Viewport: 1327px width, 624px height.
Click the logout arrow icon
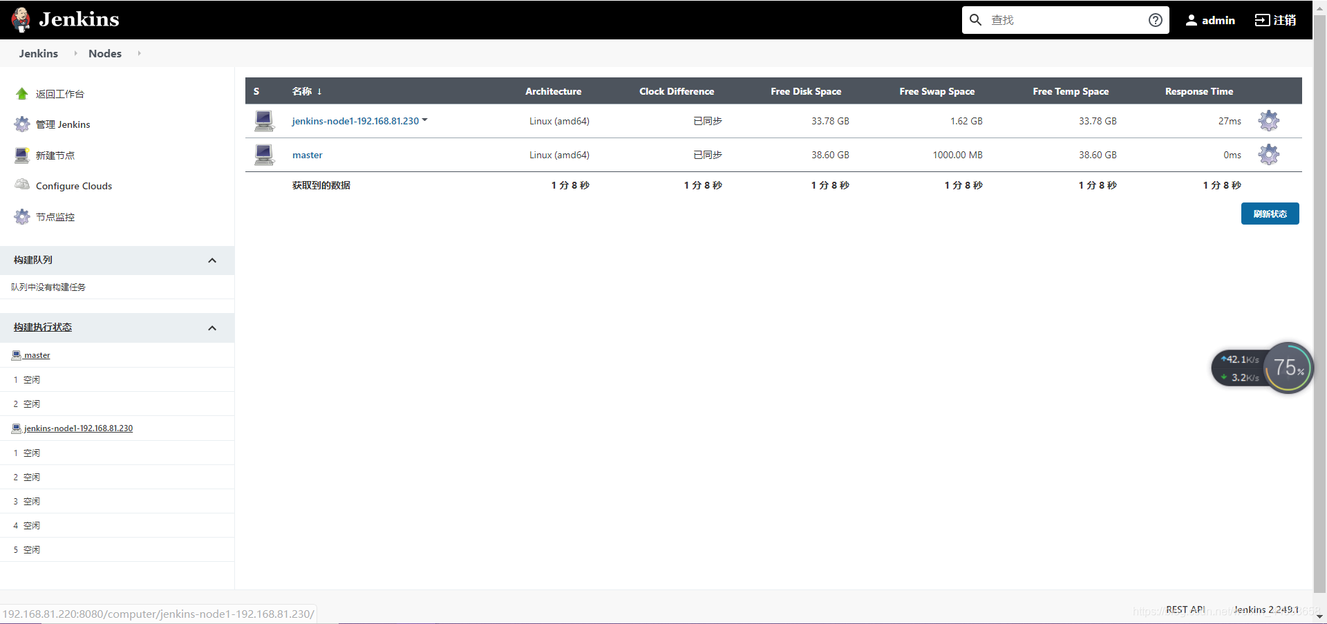1262,20
